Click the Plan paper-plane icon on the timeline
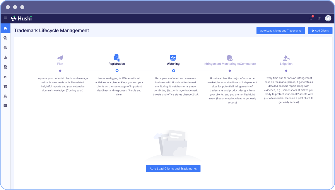Viewport: 335px width, 190px height. click(60, 57)
